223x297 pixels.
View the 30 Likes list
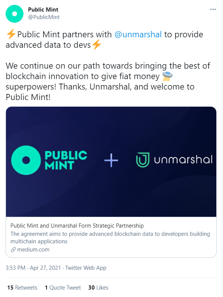pos(98,288)
